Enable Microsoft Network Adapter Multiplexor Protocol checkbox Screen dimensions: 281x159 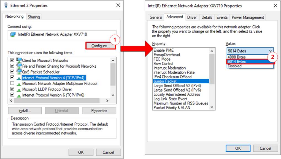point(12,83)
